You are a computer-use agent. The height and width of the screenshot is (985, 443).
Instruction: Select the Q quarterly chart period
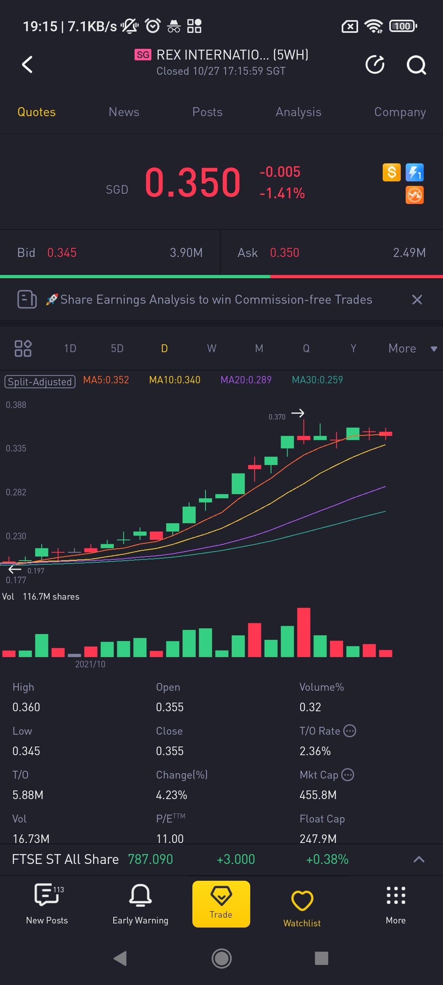(306, 348)
